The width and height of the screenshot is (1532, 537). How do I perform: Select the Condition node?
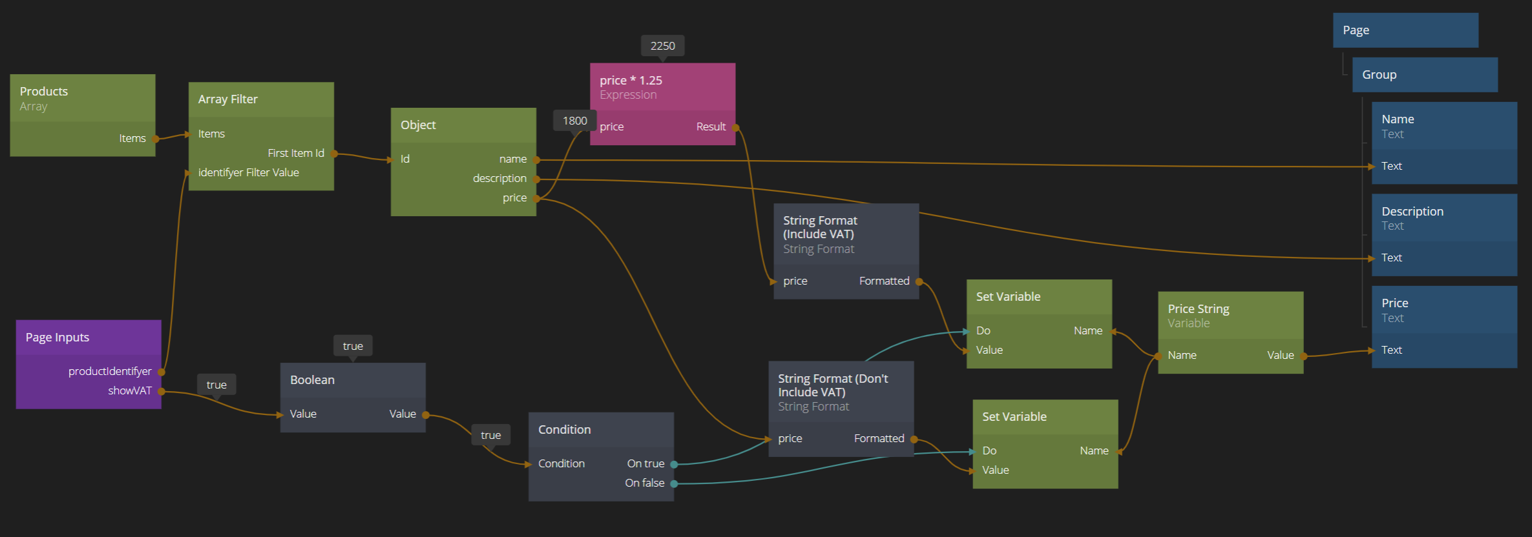click(600, 430)
